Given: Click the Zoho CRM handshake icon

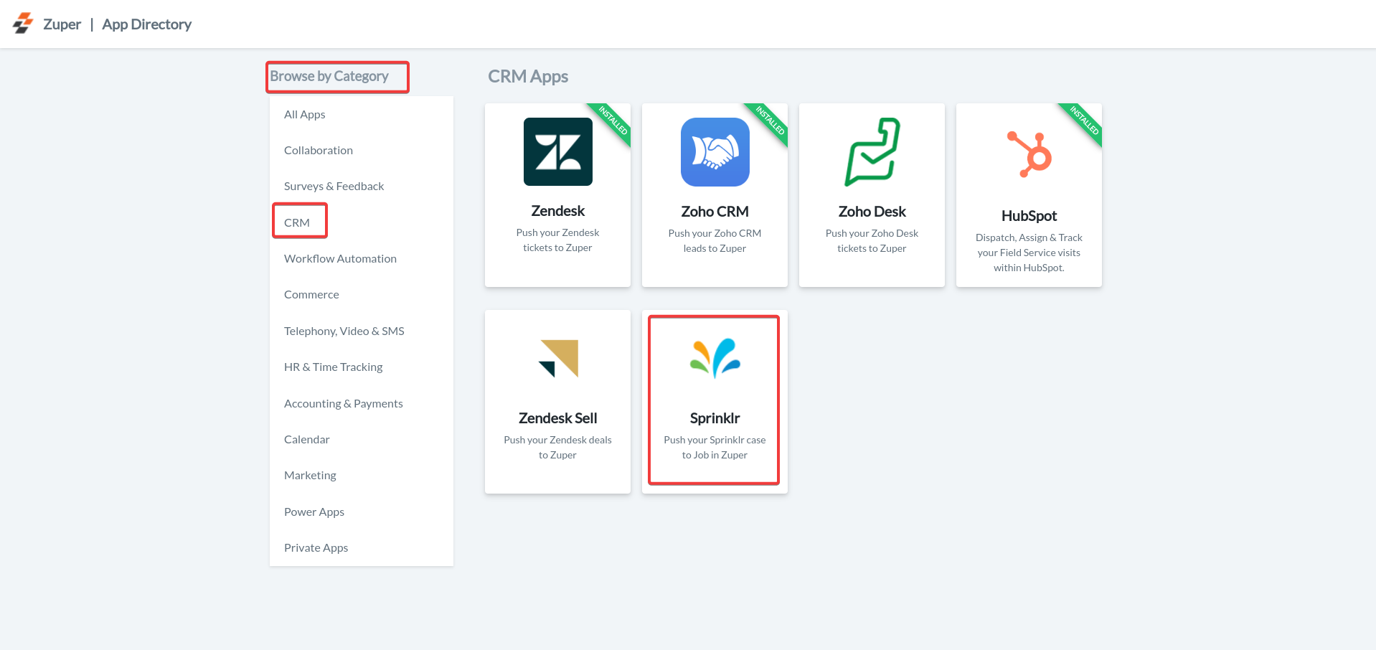Looking at the screenshot, I should click(715, 152).
